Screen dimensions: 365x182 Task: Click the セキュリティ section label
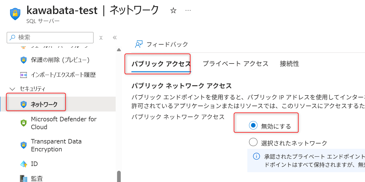[33, 89]
